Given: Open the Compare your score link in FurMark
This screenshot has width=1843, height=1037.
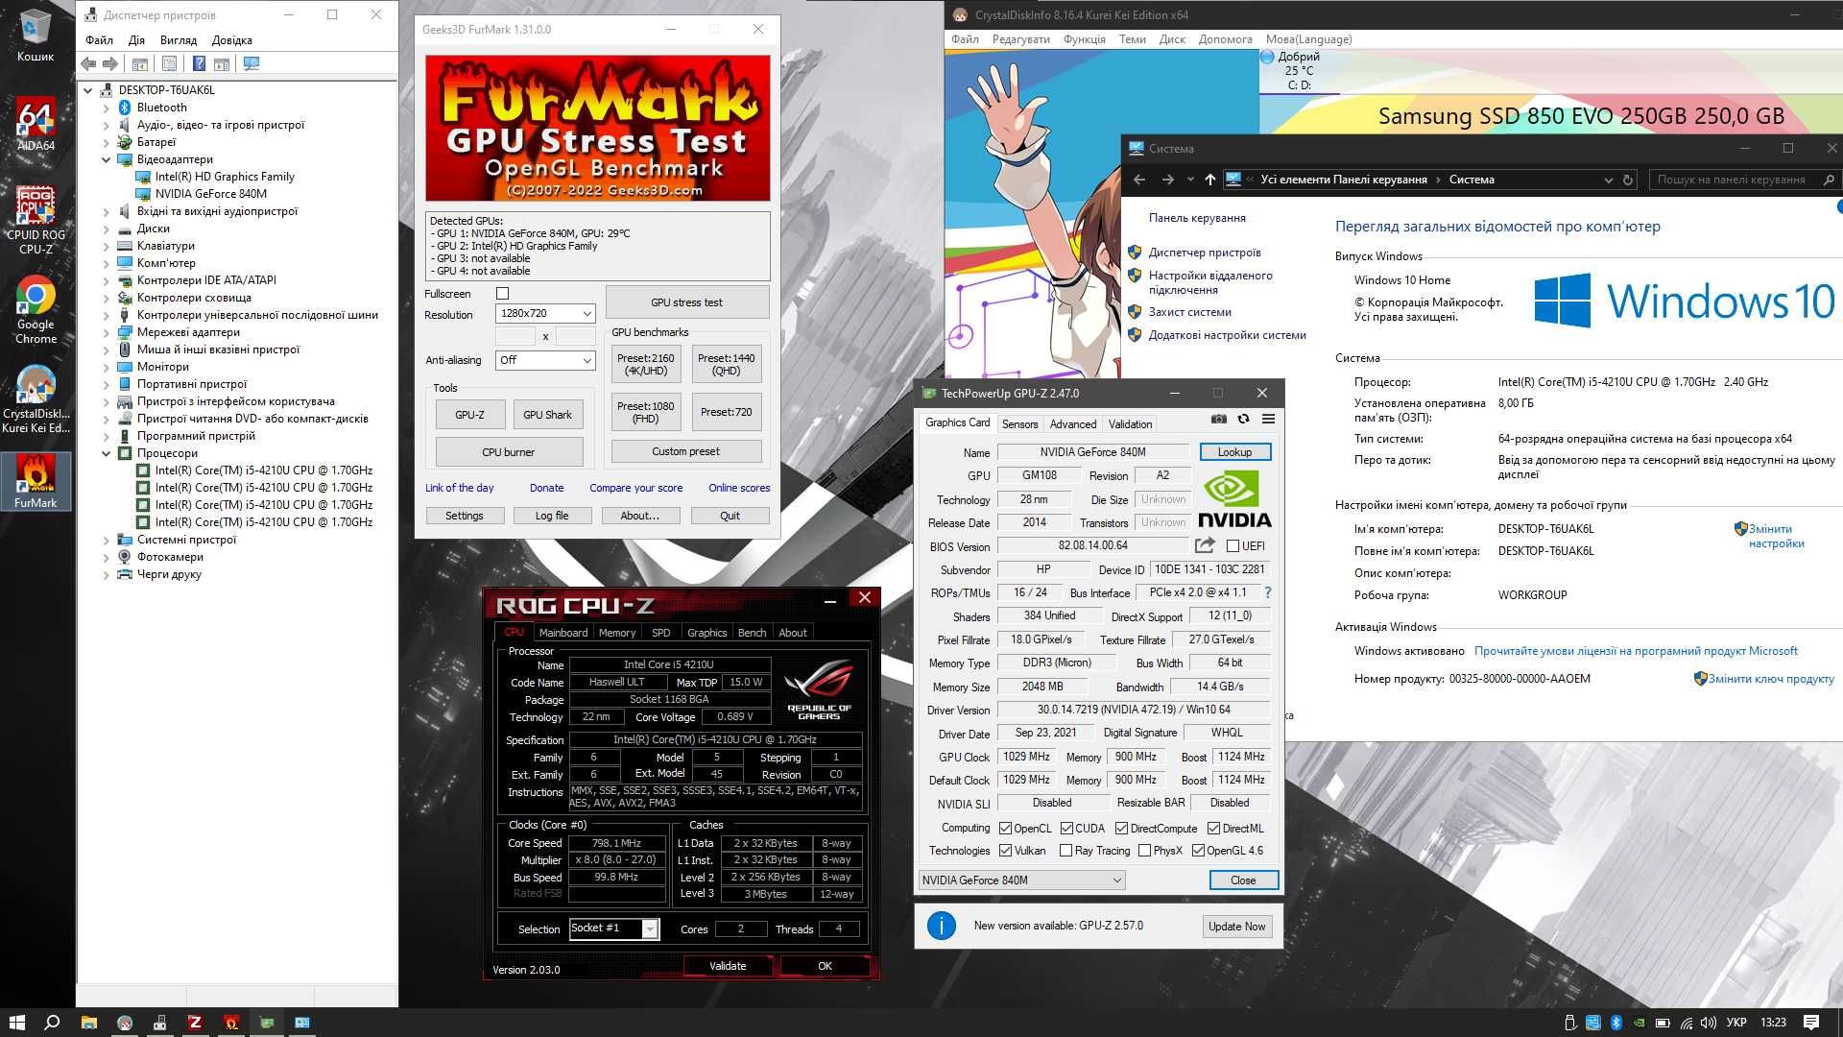Looking at the screenshot, I should [x=635, y=488].
